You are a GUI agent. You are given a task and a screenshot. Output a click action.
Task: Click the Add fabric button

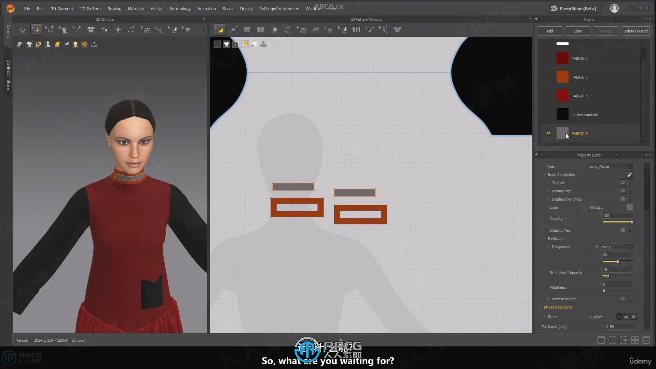(550, 31)
